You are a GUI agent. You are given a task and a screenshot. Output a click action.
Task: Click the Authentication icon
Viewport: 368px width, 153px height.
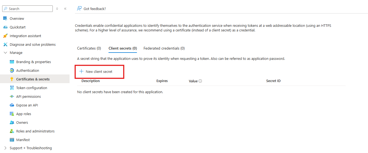pyautogui.click(x=12, y=70)
